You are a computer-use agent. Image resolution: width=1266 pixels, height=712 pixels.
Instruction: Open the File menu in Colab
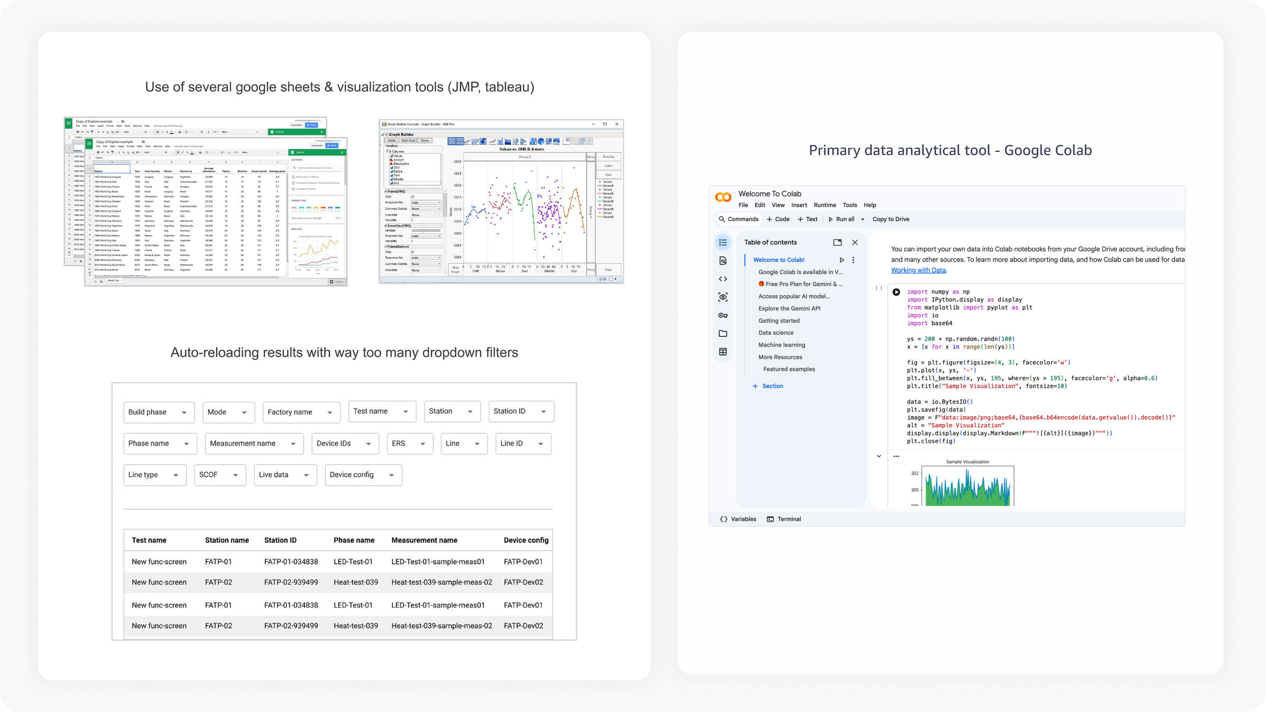click(743, 205)
